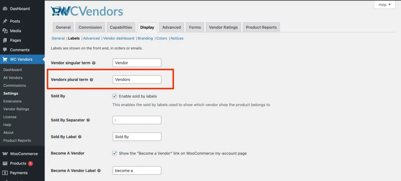This screenshot has width=401, height=181.
Task: Open the Notices sub-section link
Action: 177,38
